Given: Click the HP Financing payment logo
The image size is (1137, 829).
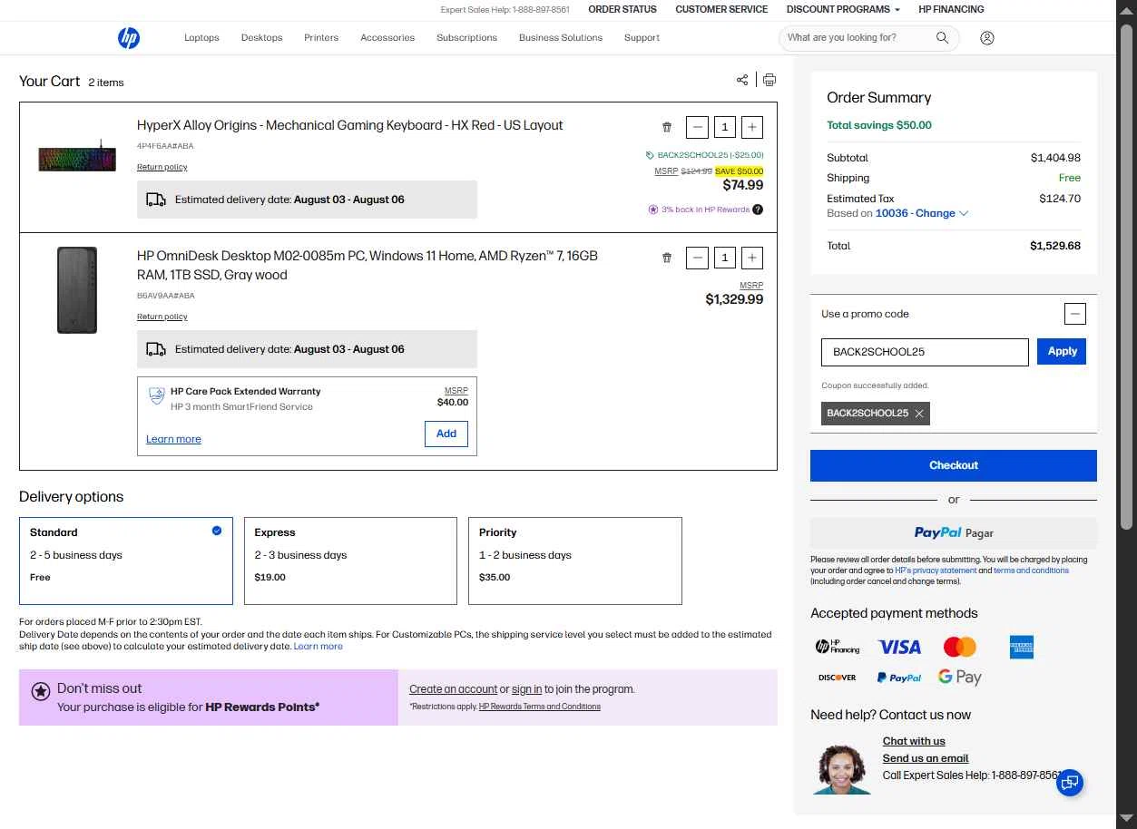Looking at the screenshot, I should (837, 647).
